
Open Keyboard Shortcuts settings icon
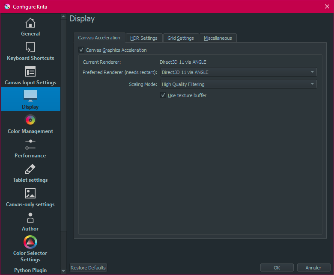point(30,47)
